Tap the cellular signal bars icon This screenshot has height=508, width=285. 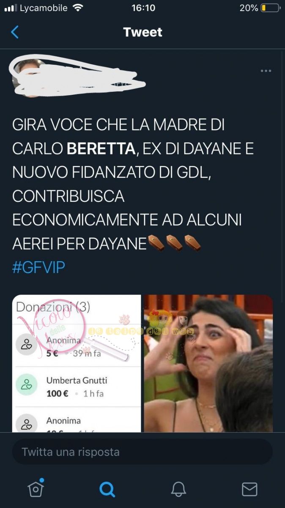pyautogui.click(x=11, y=8)
